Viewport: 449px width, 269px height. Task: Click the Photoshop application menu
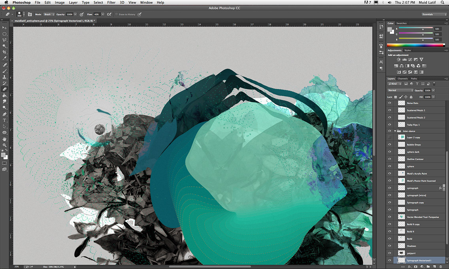(21, 2)
